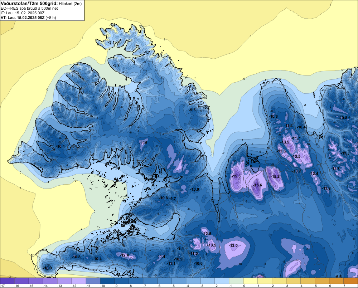Click the -15.5 temperature label
The height and width of the screenshot is (288, 358).
(236, 176)
